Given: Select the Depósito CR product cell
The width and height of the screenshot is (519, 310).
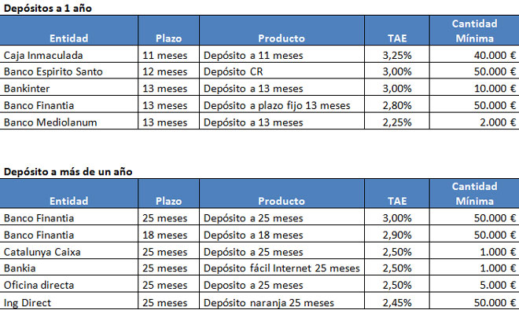Looking at the screenshot, I should click(282, 71).
